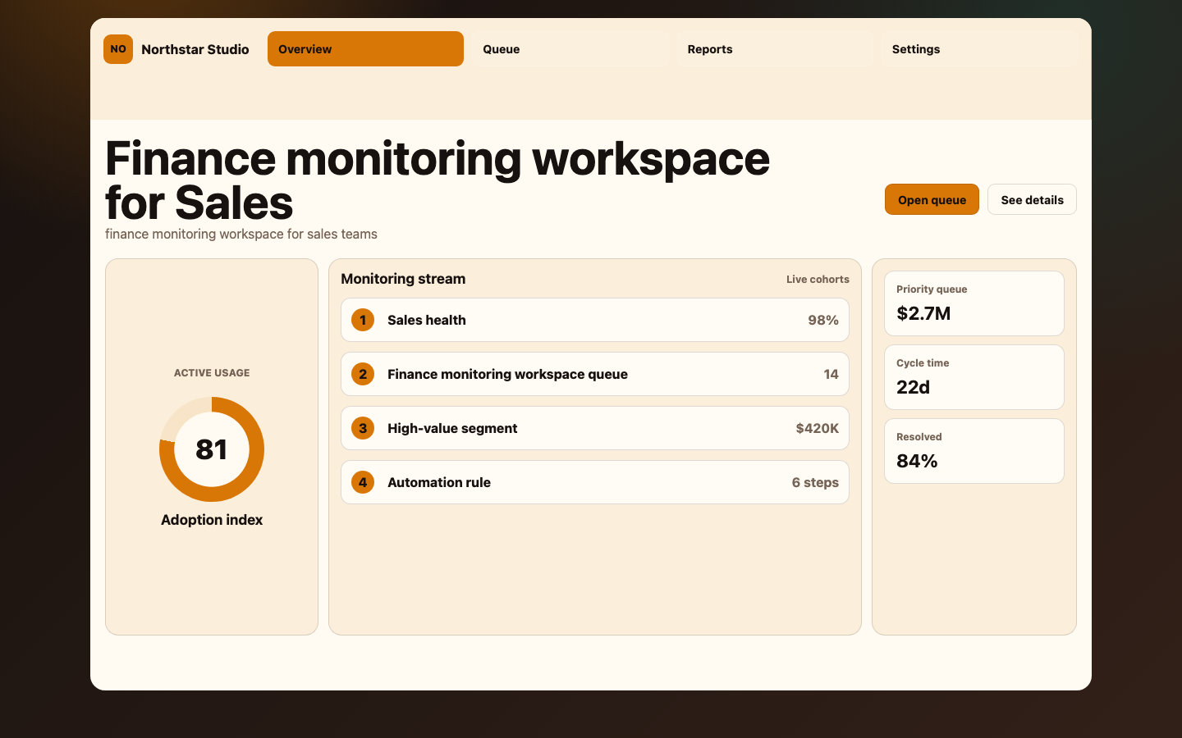Click the Monitoring stream heading

click(403, 279)
